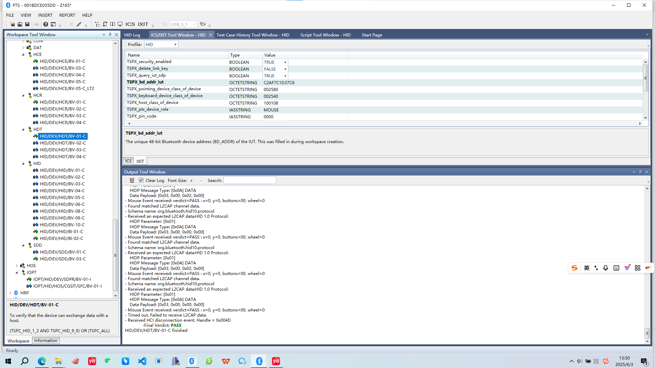Click the ICS toolbar button
Screen dimensions: 655x368
click(x=130, y=24)
